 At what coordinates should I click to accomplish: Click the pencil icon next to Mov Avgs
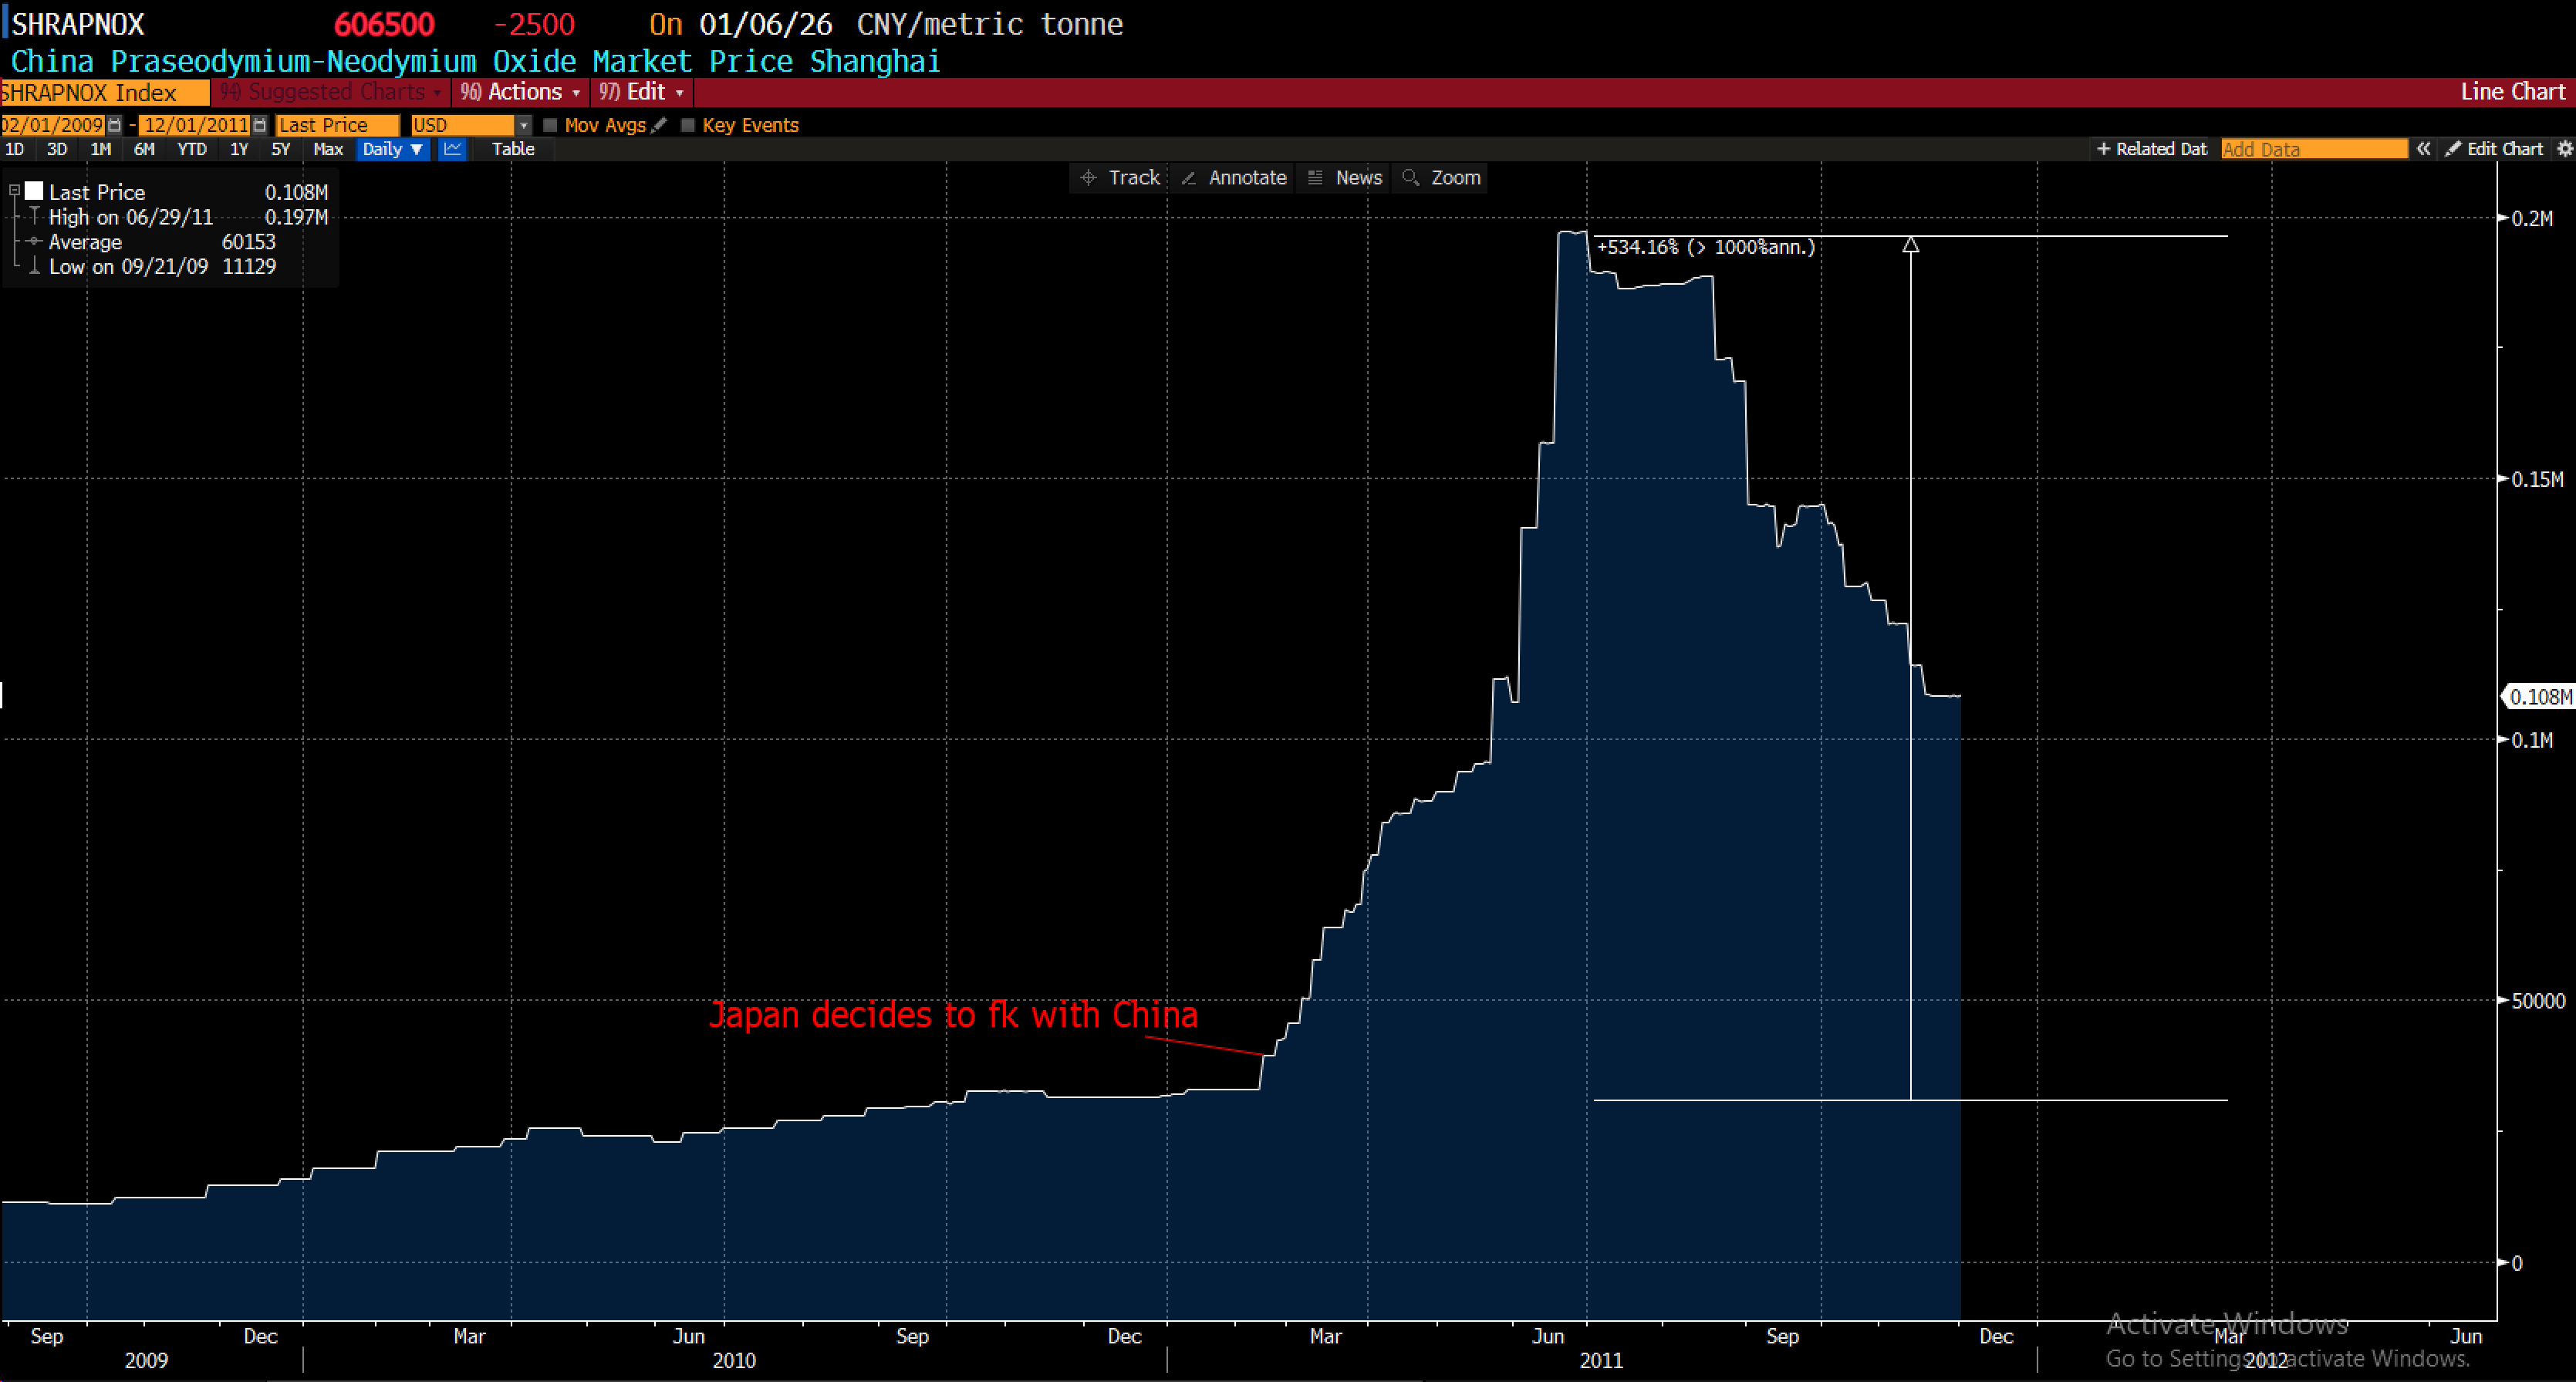[660, 125]
